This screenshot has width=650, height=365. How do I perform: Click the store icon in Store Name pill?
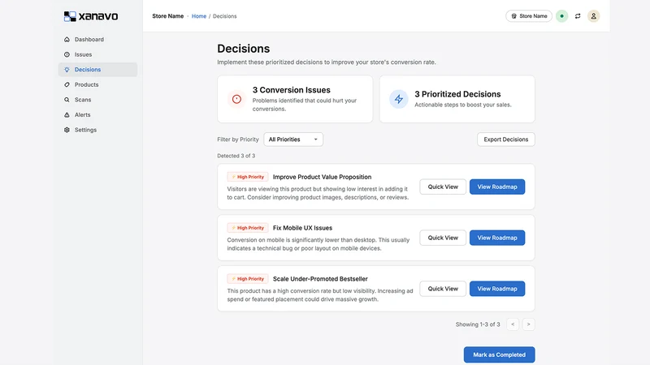pos(514,16)
